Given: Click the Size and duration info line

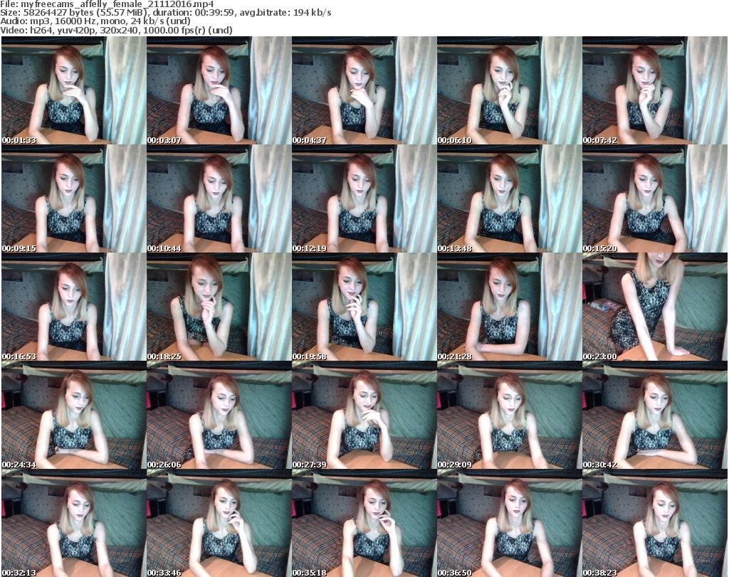Looking at the screenshot, I should 165,13.
